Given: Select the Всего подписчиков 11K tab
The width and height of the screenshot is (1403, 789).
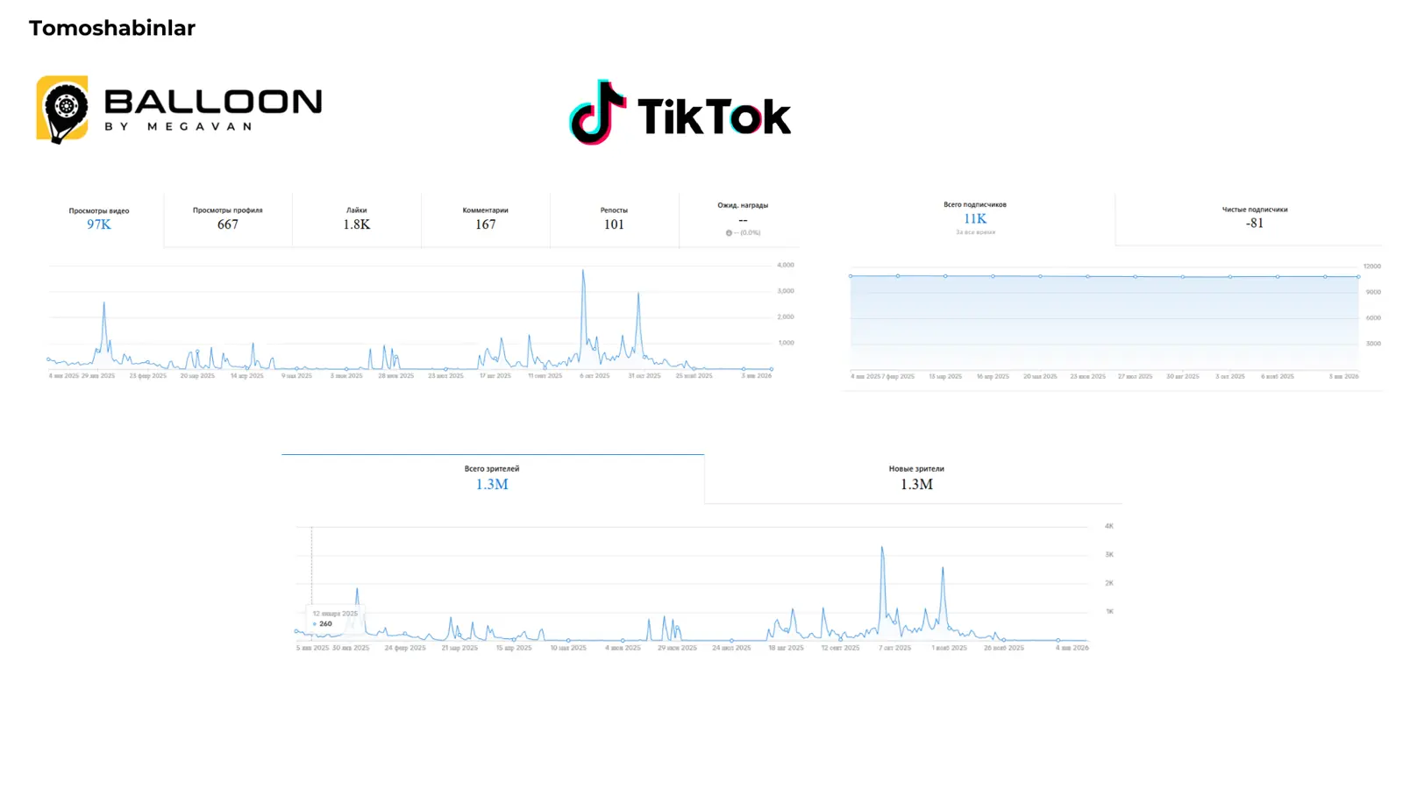Looking at the screenshot, I should 975,219.
